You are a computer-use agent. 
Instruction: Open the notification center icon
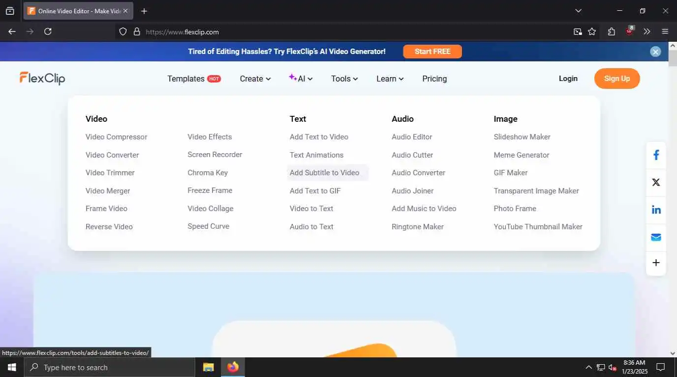point(661,367)
